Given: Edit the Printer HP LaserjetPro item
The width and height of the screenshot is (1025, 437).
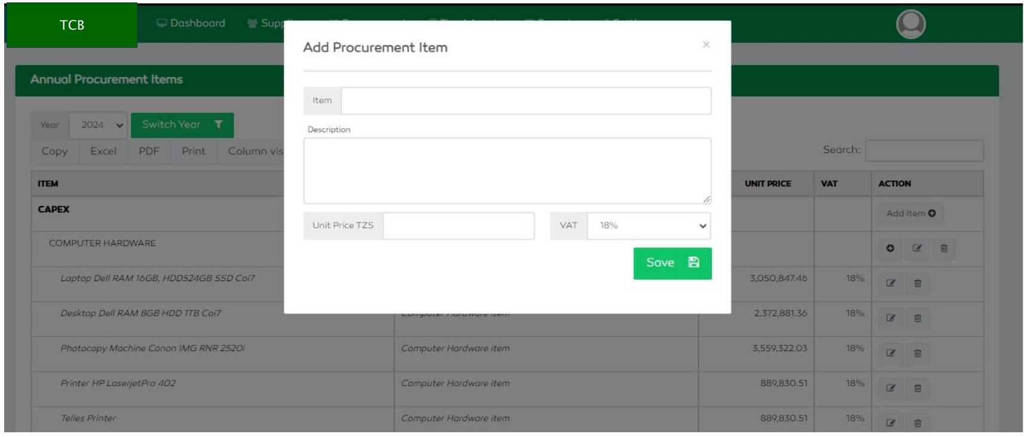Looking at the screenshot, I should pyautogui.click(x=891, y=388).
